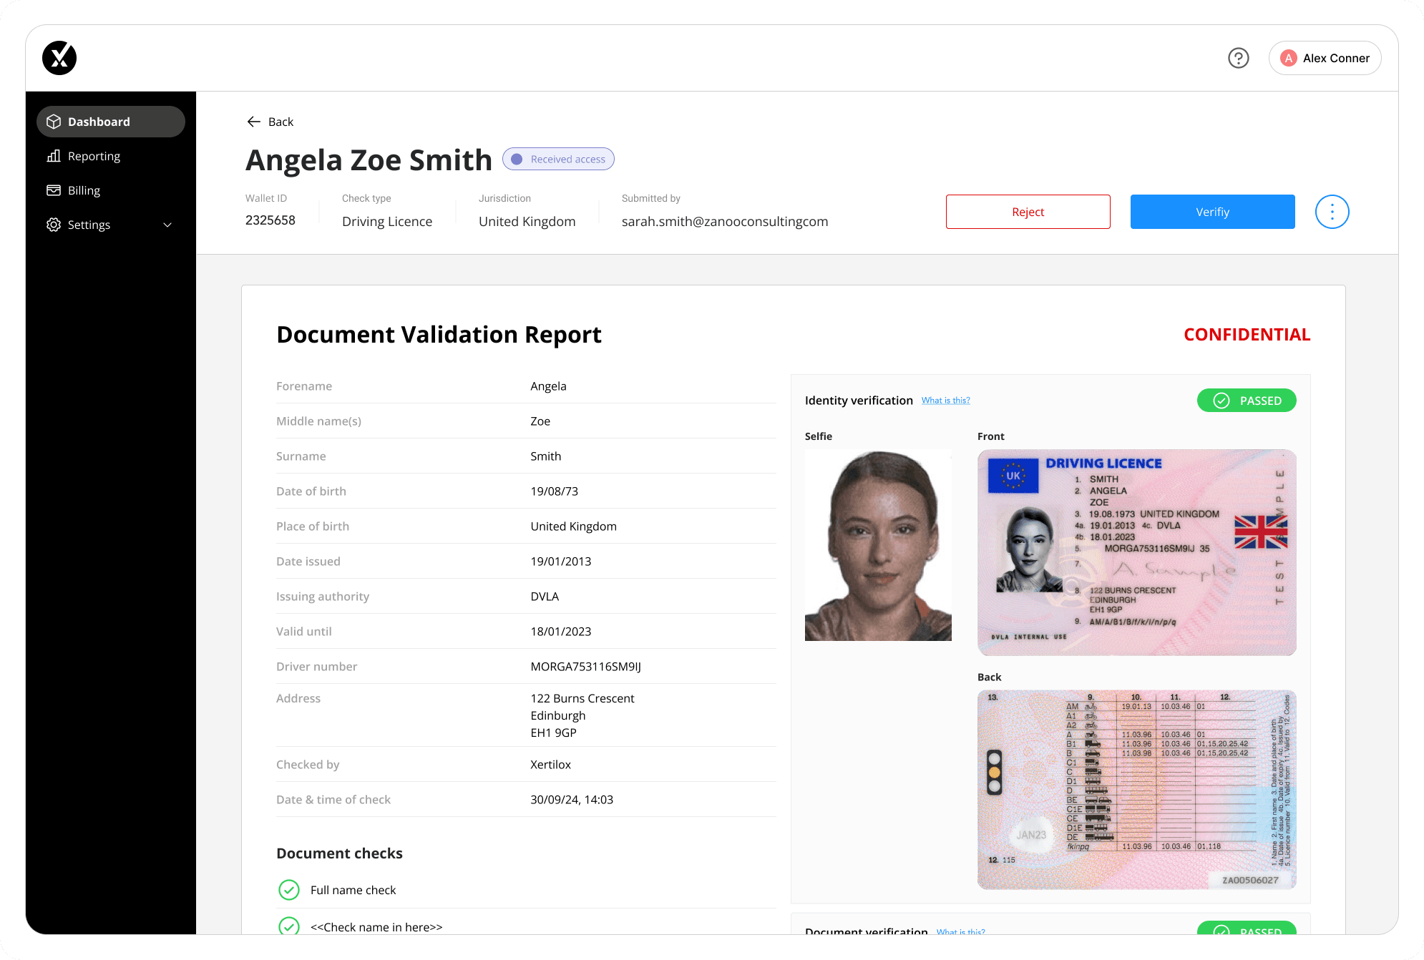Click the X logo in the header
Image resolution: width=1424 pixels, height=960 pixels.
click(x=59, y=58)
